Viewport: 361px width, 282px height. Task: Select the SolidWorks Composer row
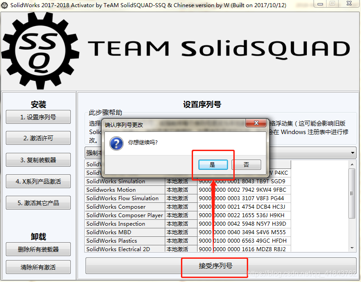(x=188, y=207)
